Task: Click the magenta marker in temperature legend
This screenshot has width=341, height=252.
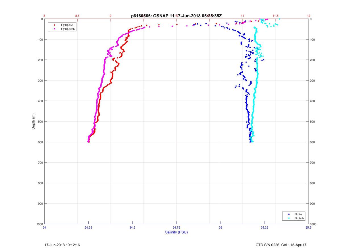Action: [54, 29]
